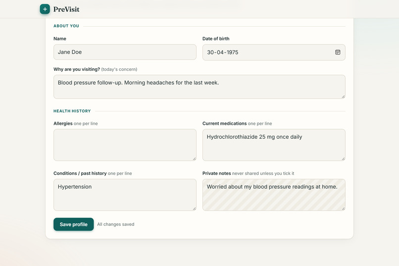Image resolution: width=399 pixels, height=266 pixels.
Task: Click the Date of birth label
Action: [216, 39]
